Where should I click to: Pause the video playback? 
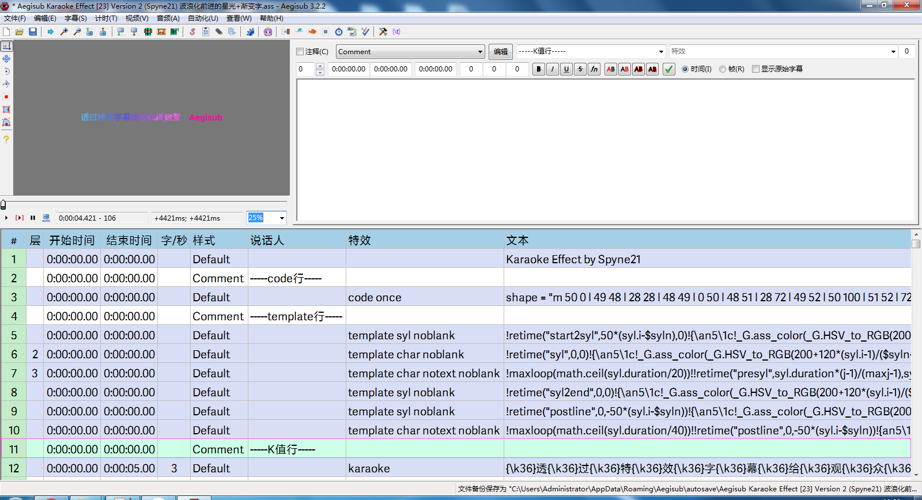(33, 218)
